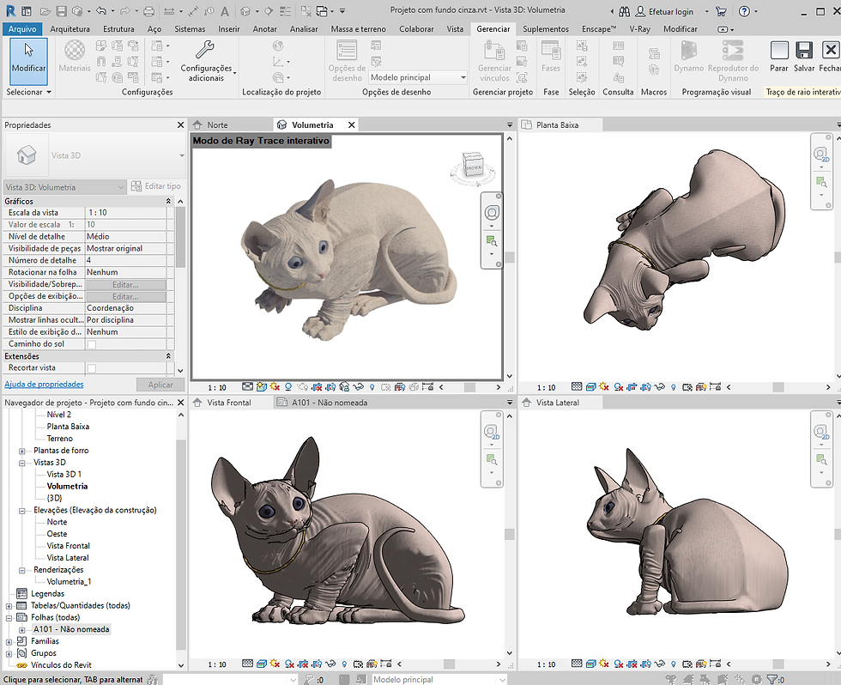Open navigation wheel in Volumetria view
Image resolution: width=841 pixels, height=685 pixels.
tap(492, 213)
